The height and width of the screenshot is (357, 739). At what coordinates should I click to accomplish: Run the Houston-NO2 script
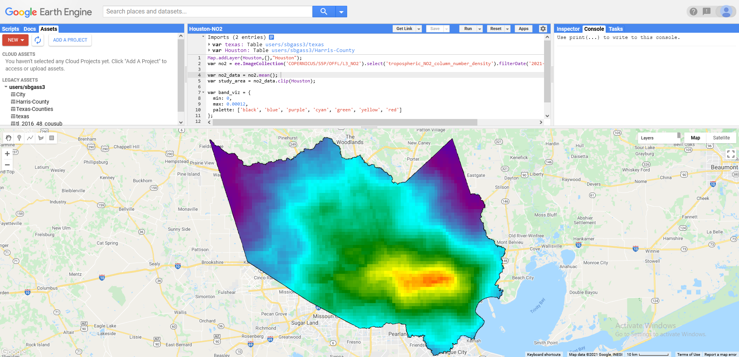pos(467,28)
